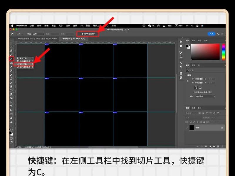Select the Move tool
Viewport: 235px width, 176px height.
coord(11,43)
